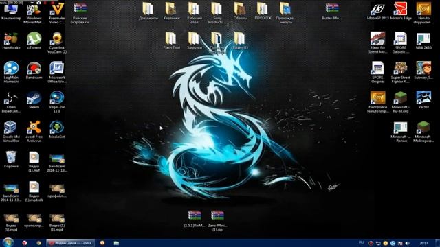
Task: Launch Windows Movie Maker shortcut
Action: [34, 14]
